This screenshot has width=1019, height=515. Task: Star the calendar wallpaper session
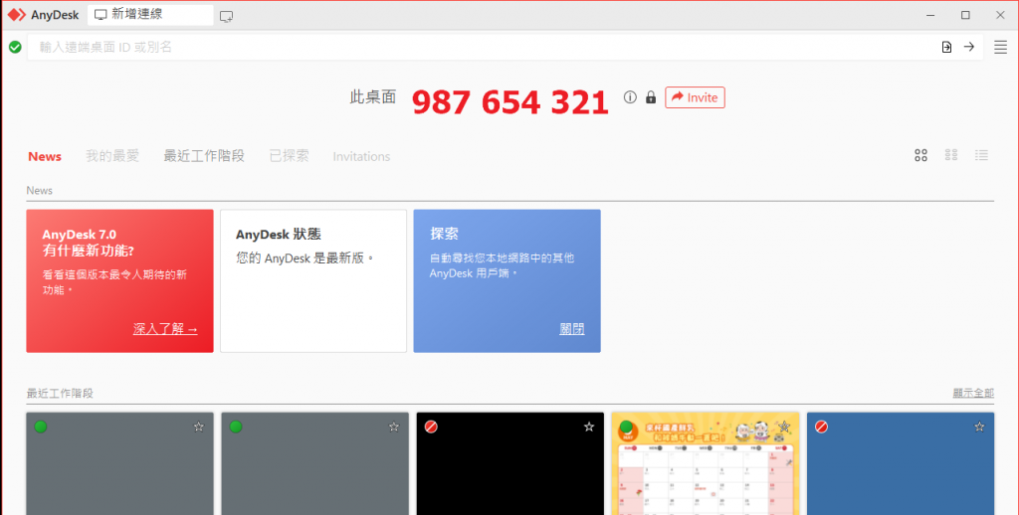coord(784,427)
